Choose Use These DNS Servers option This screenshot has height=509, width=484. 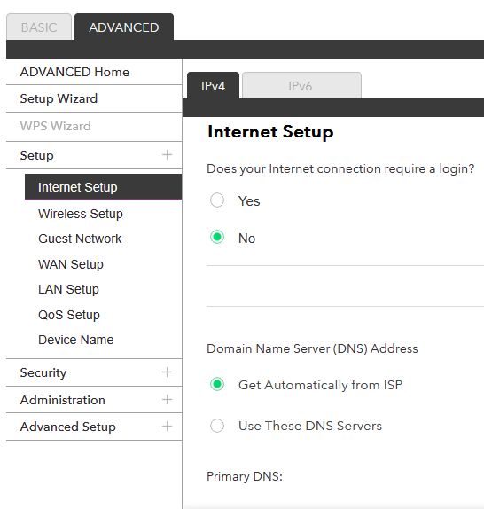(x=217, y=426)
